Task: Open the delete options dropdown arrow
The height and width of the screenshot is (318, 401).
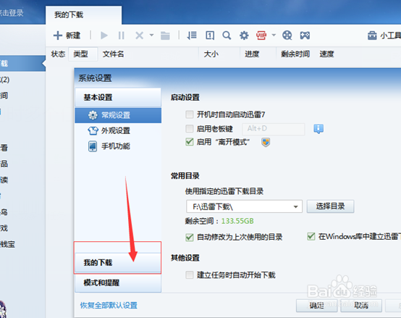Action: point(152,35)
